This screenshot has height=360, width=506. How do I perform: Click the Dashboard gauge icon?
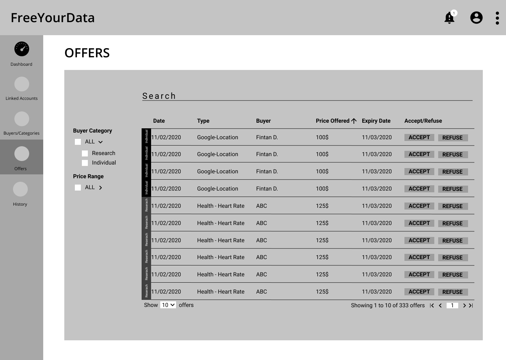tap(22, 49)
